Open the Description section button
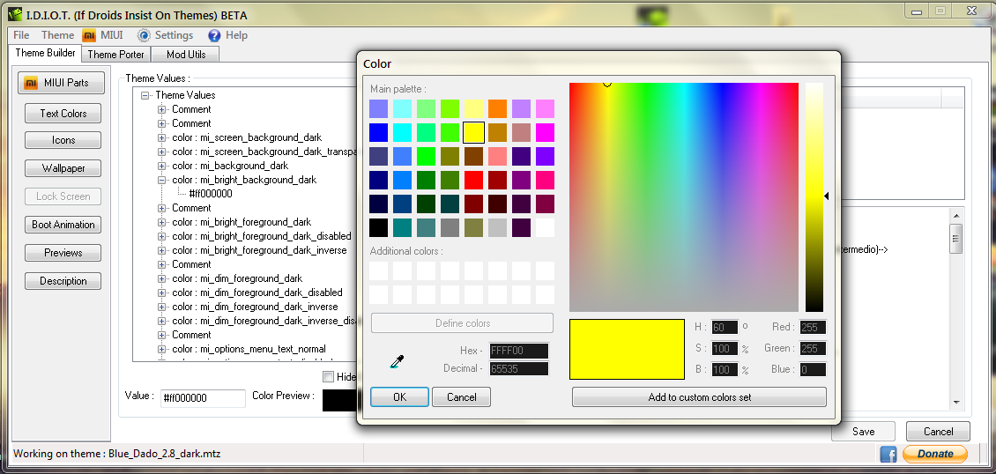The height and width of the screenshot is (474, 996). point(63,281)
